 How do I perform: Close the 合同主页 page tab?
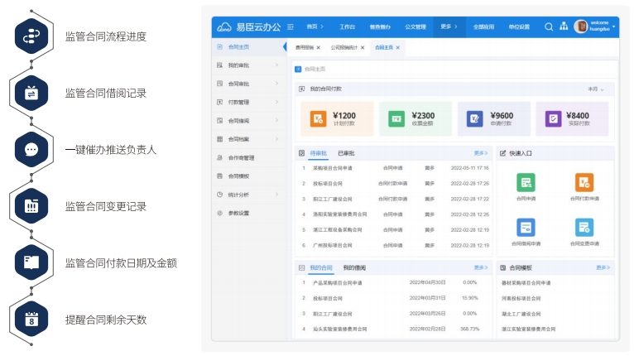pyautogui.click(x=398, y=48)
